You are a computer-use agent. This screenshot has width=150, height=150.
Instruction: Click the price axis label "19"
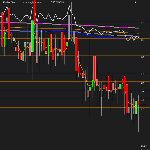[142, 91]
